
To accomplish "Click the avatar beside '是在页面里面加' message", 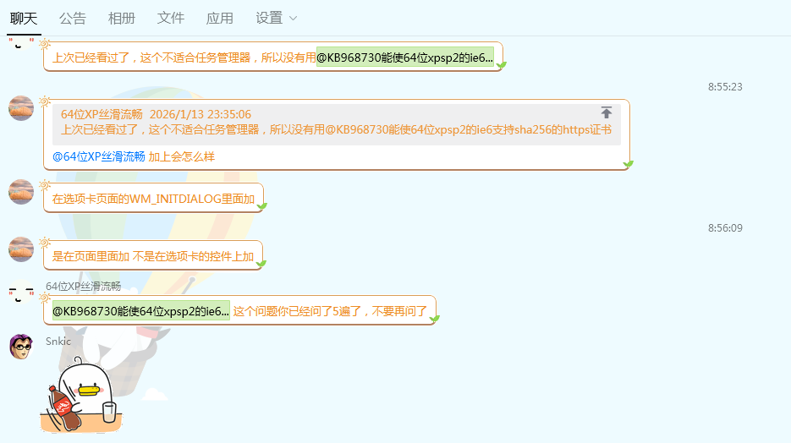I will click(21, 249).
